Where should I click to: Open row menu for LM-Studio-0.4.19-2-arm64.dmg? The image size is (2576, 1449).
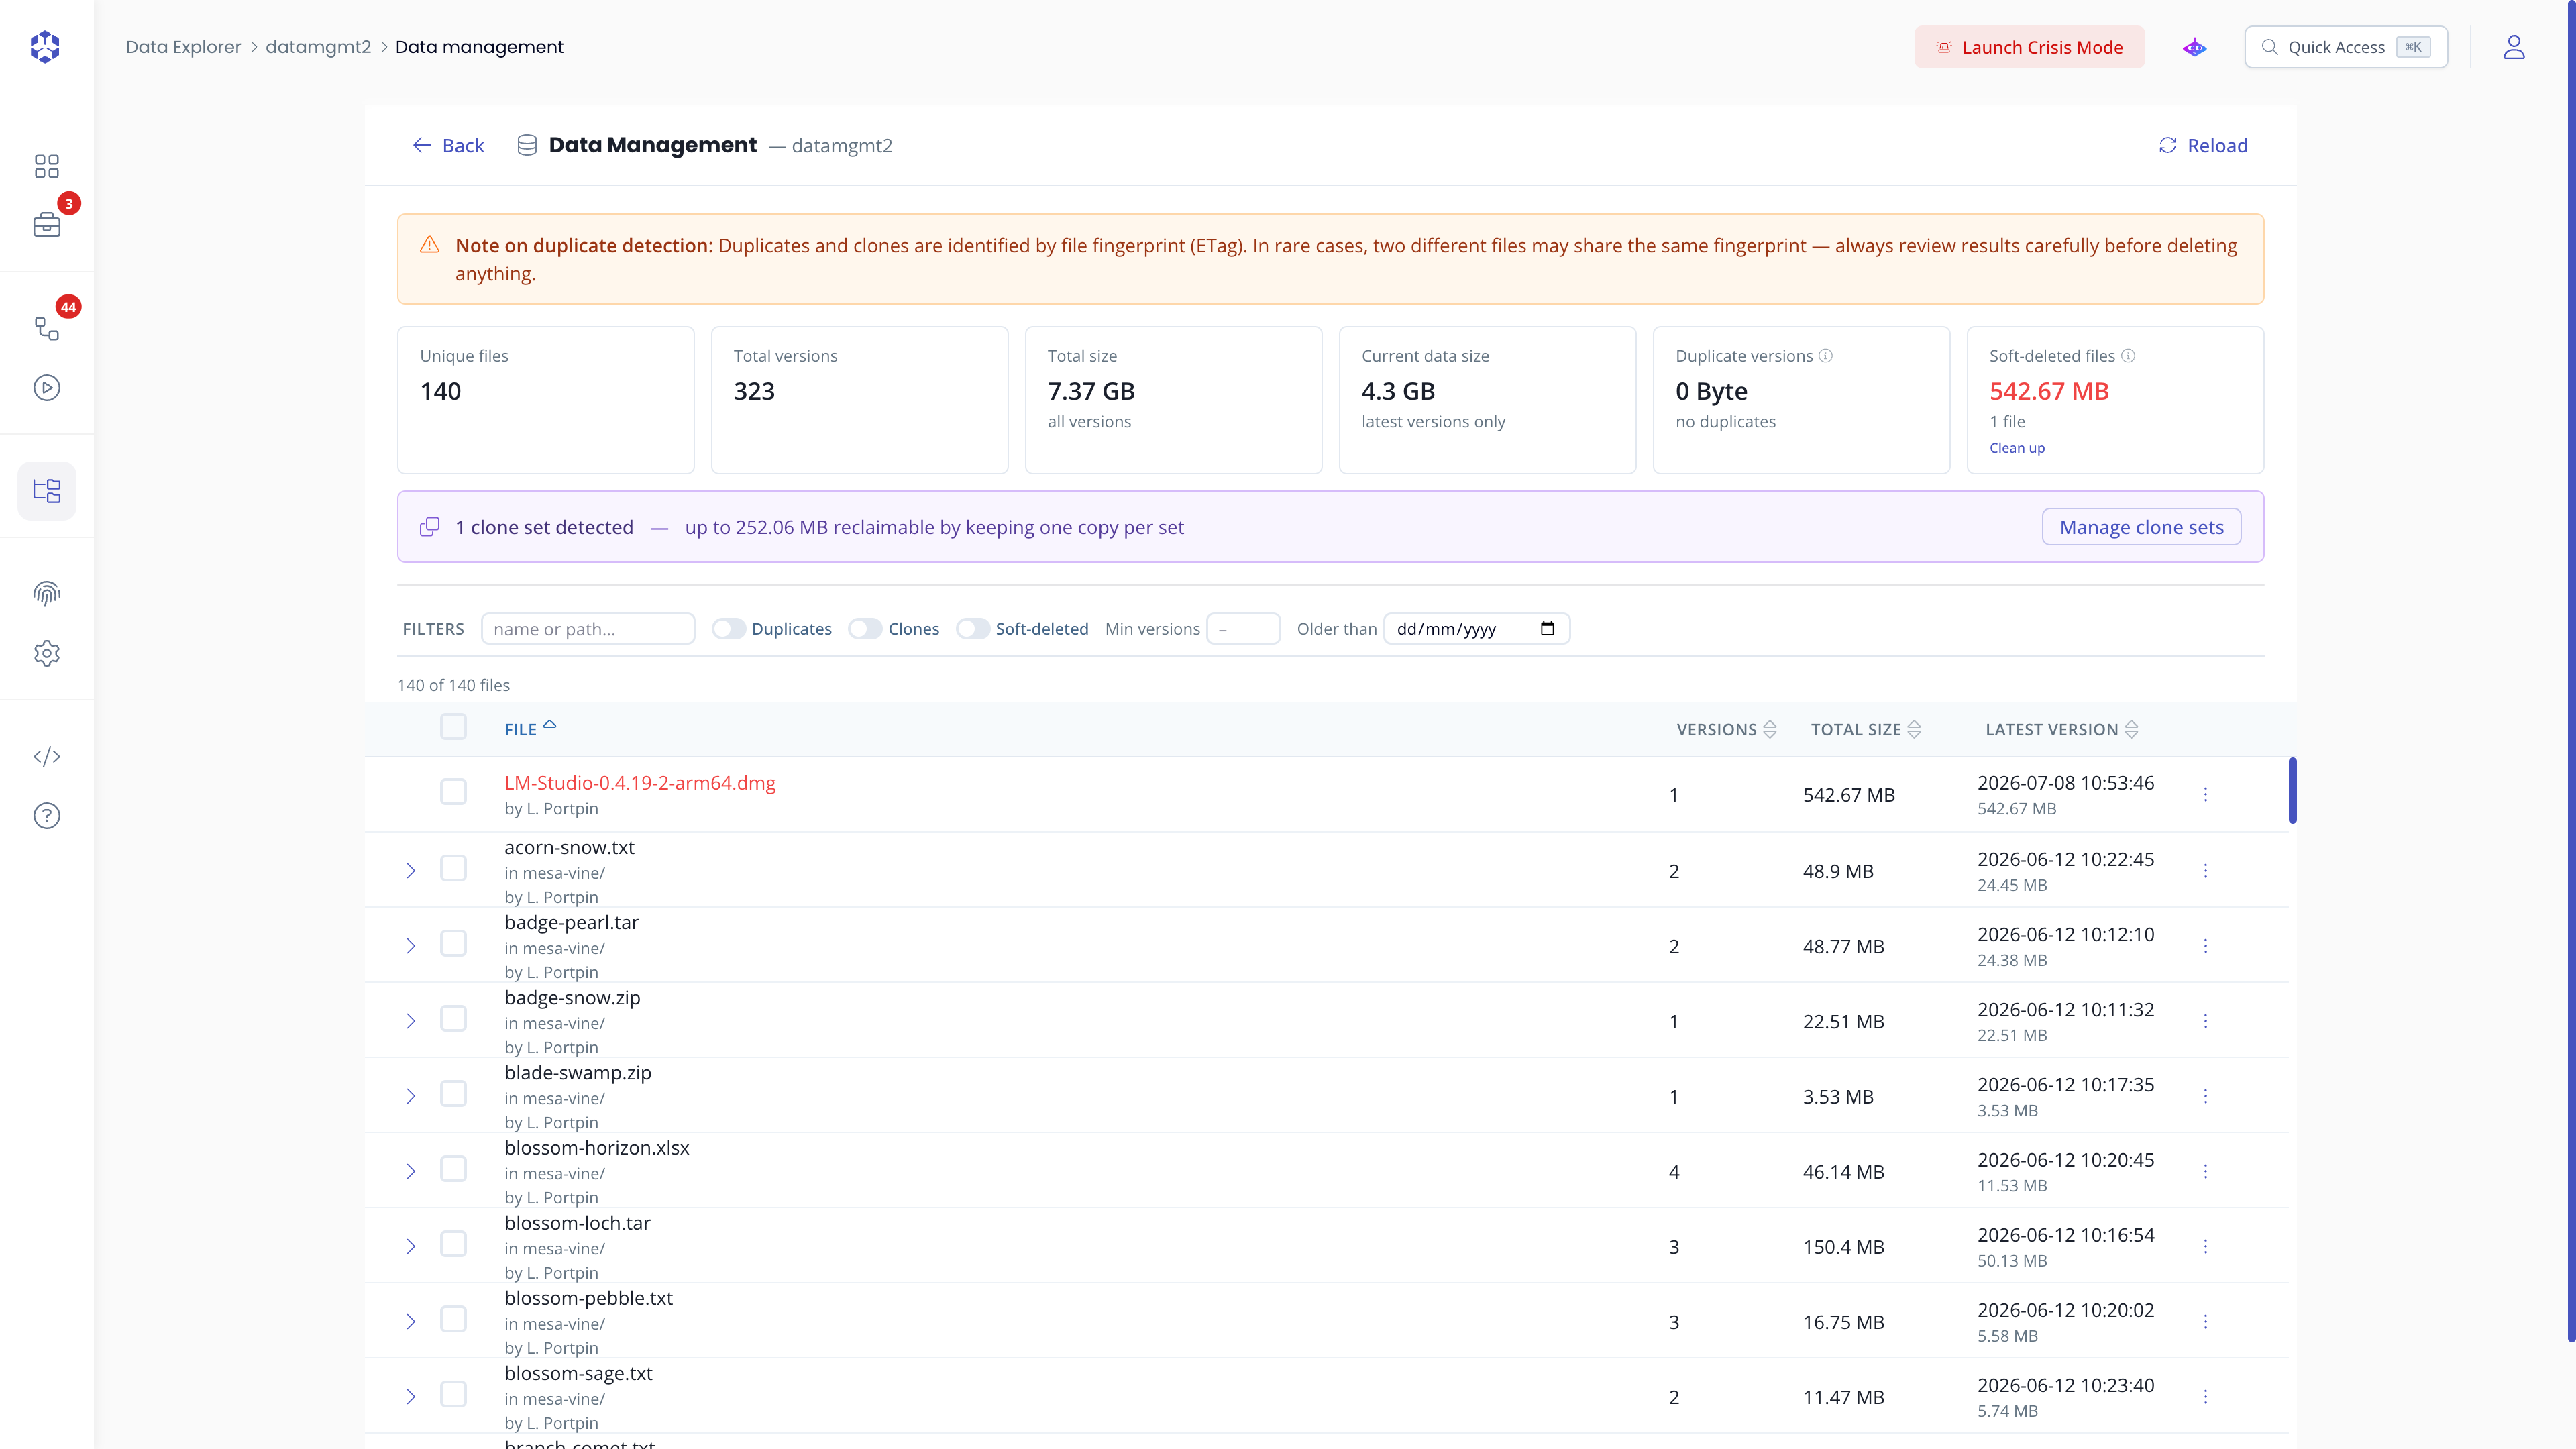pos(2205,794)
